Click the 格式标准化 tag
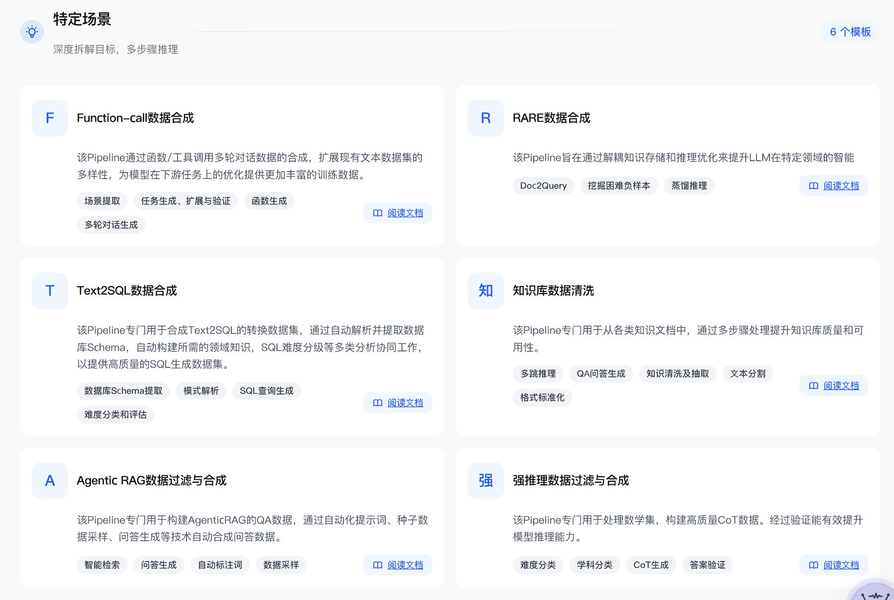The image size is (894, 600). point(542,397)
